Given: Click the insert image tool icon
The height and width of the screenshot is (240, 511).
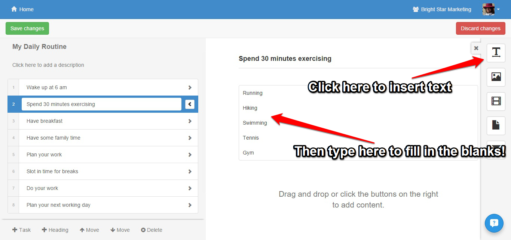Looking at the screenshot, I should point(496,77).
